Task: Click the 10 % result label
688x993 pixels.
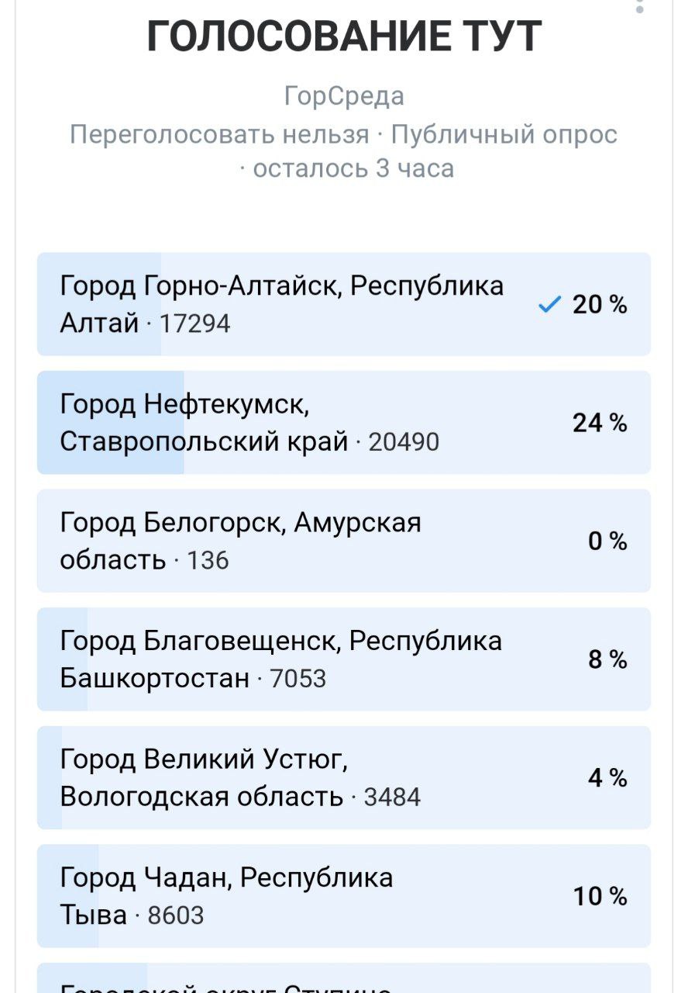Action: tap(600, 897)
